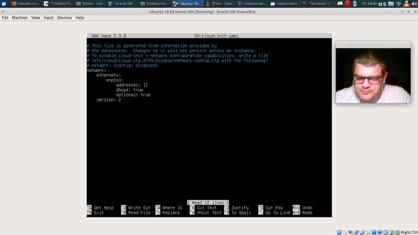Open the Machine menu
This screenshot has height=235, width=418.
tap(20, 18)
